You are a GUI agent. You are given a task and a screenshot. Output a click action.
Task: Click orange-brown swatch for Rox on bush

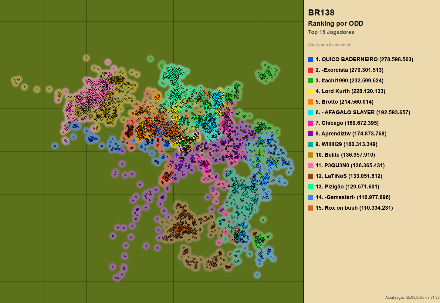(x=310, y=208)
